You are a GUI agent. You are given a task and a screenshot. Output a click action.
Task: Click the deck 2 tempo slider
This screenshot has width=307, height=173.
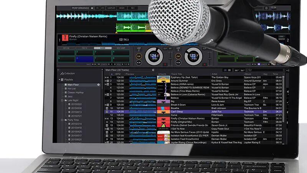[210, 58]
